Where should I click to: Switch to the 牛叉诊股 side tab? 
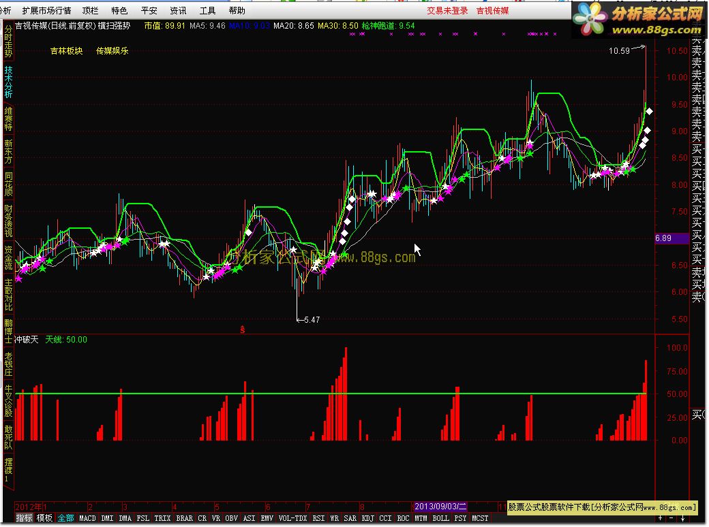coord(8,401)
